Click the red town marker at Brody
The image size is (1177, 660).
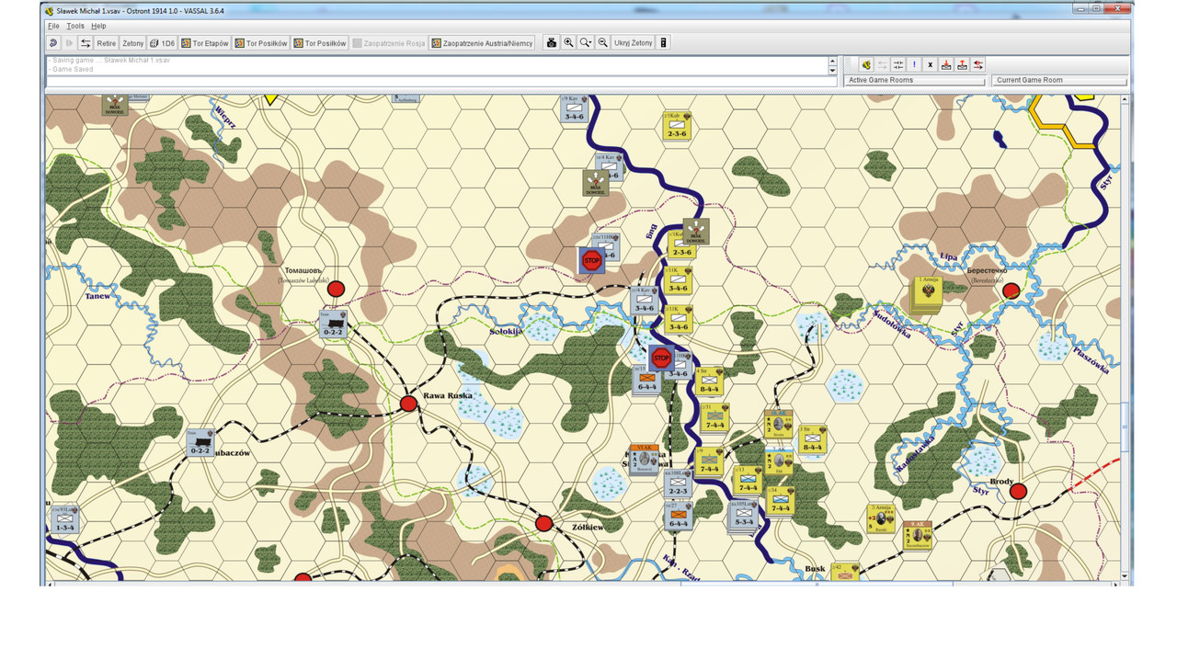[1018, 492]
